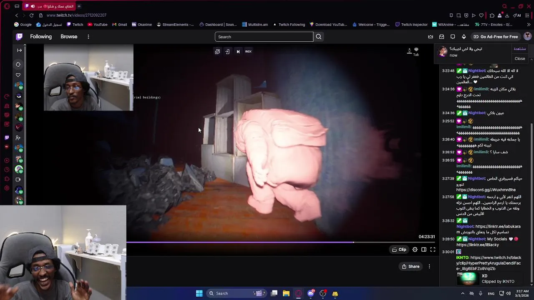This screenshot has height=300, width=534.
Task: Open the Twitch Inspector bookmark
Action: pos(411,25)
